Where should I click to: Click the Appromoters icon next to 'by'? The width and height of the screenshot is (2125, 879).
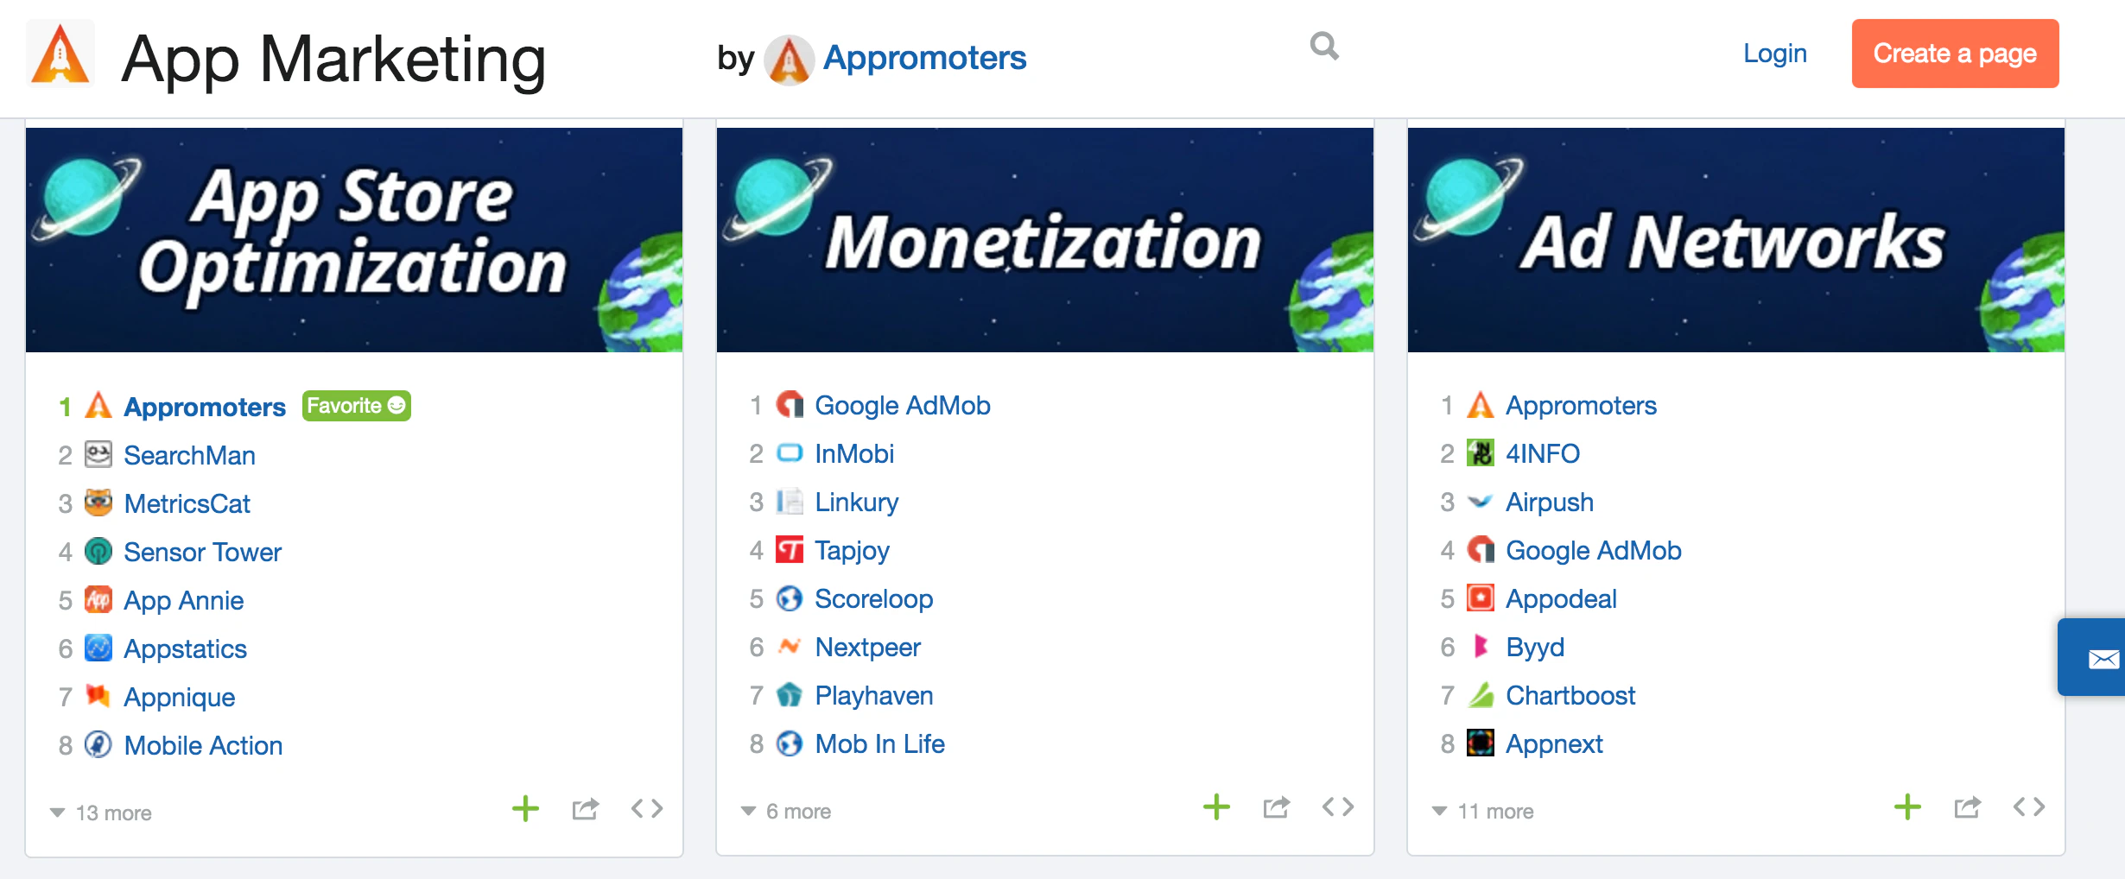(x=788, y=58)
